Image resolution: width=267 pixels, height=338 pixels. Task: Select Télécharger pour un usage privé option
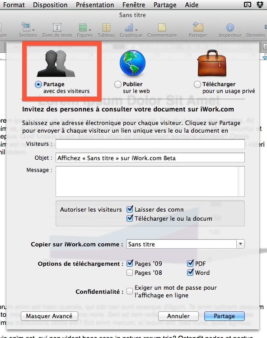pos(197,84)
